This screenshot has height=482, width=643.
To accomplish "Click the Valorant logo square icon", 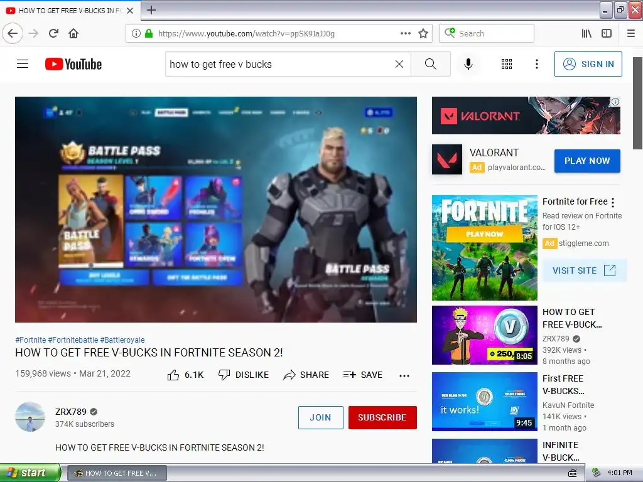I will point(446,159).
